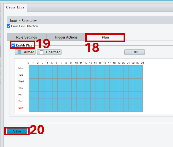Click the white Unarmed color swatch

click(x=42, y=52)
